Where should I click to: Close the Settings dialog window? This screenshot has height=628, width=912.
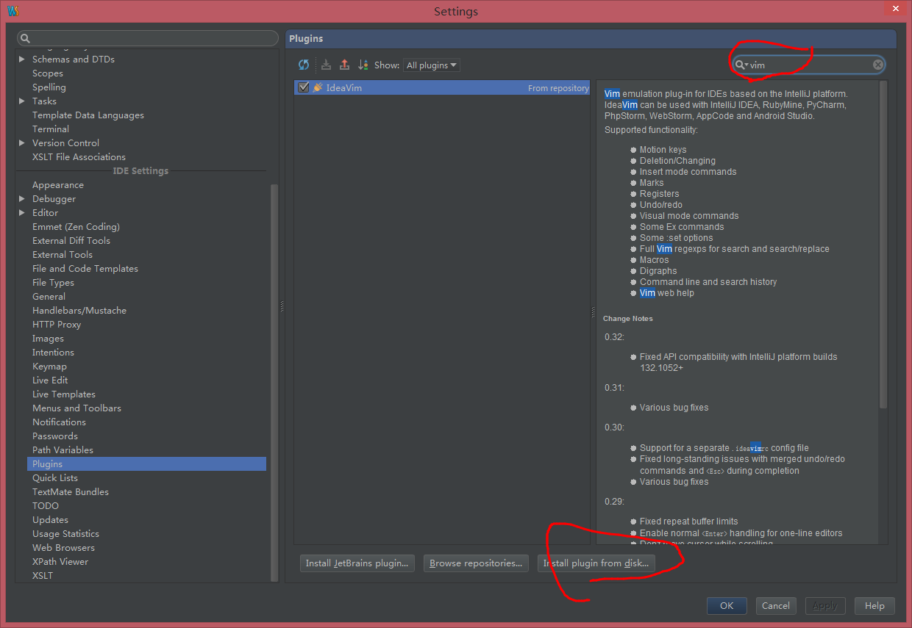894,8
